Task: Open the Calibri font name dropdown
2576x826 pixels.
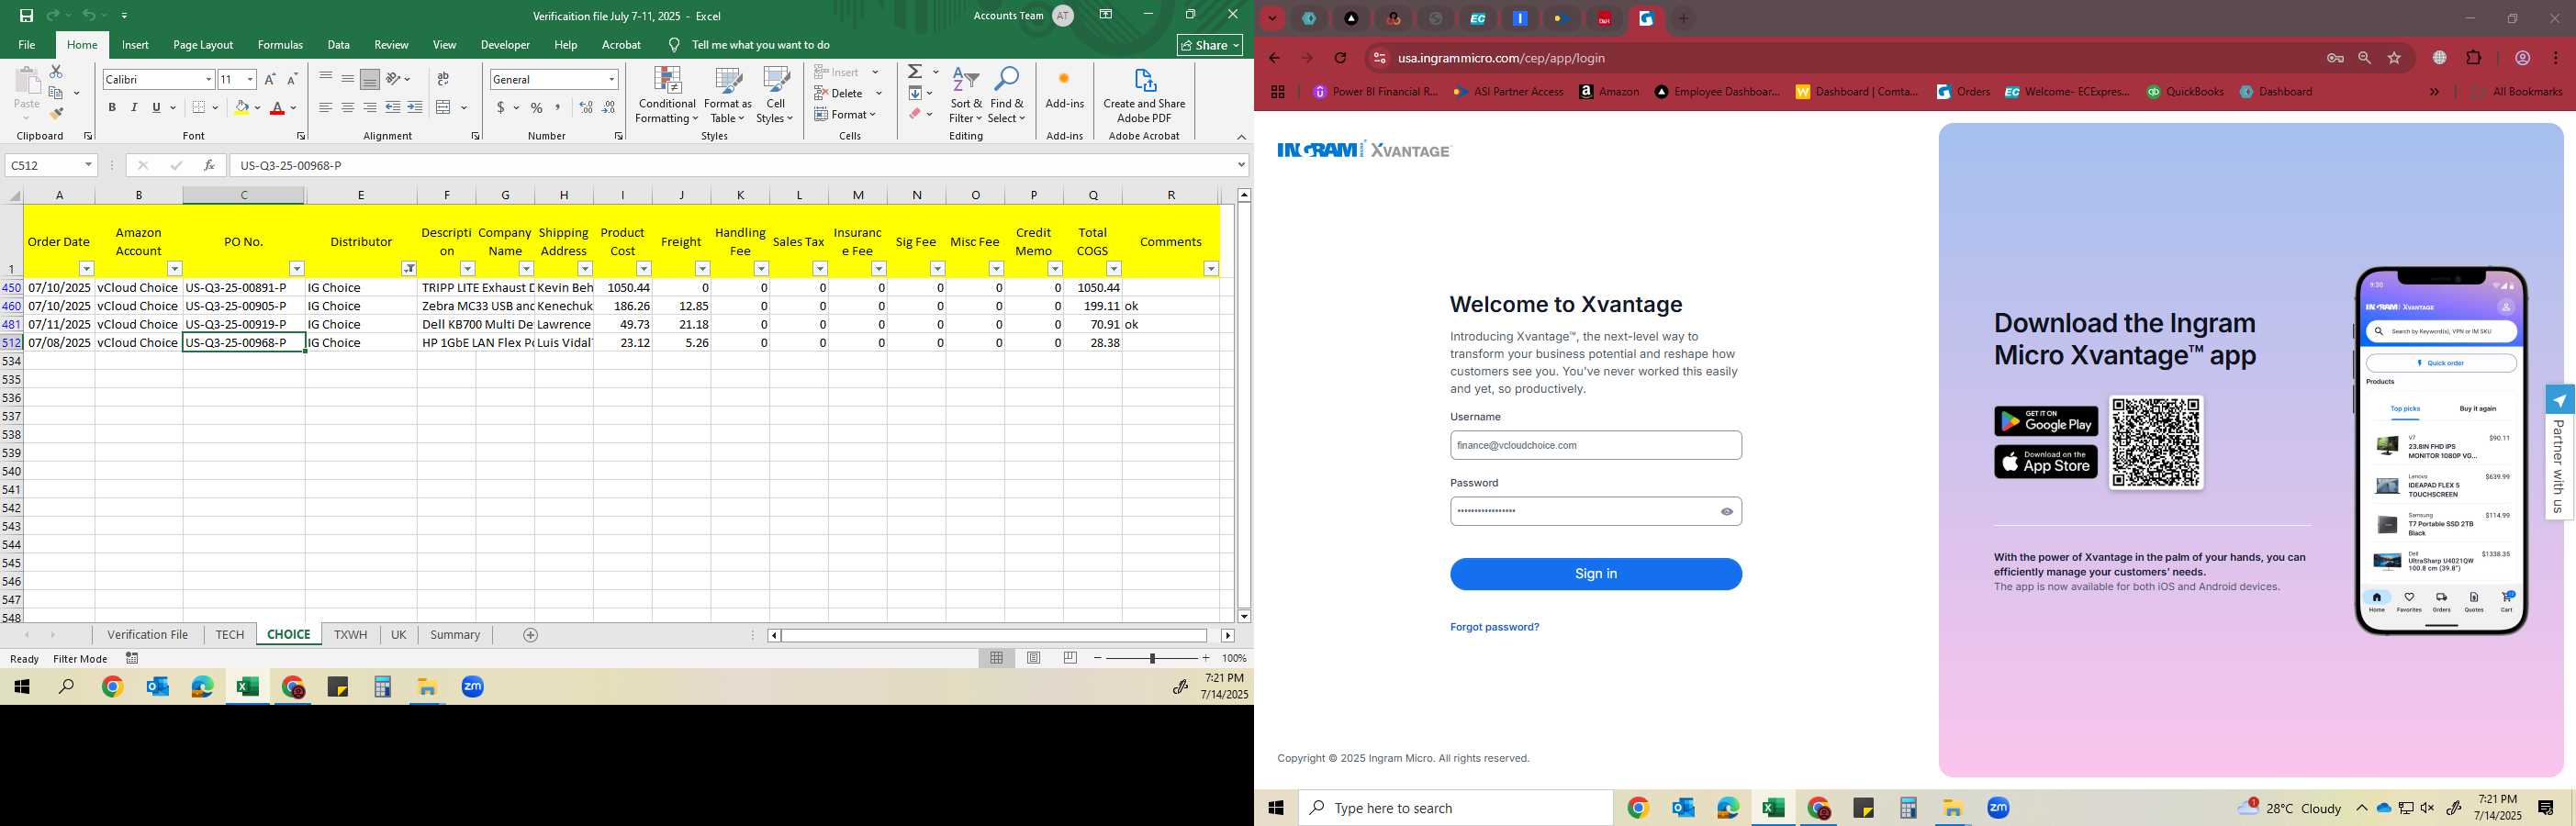Action: click(208, 79)
